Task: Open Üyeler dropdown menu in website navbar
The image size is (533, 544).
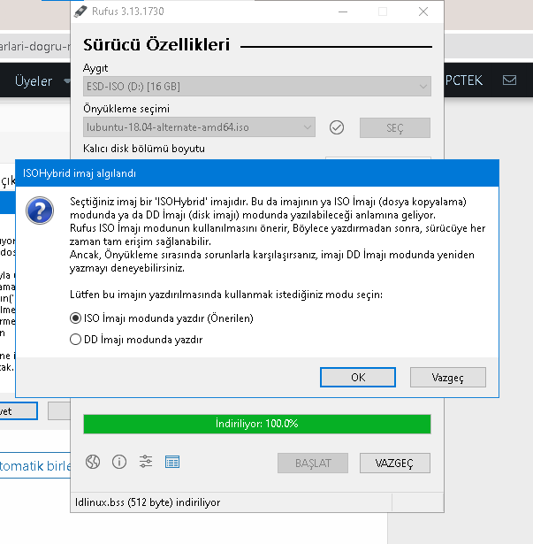Action: point(42,80)
